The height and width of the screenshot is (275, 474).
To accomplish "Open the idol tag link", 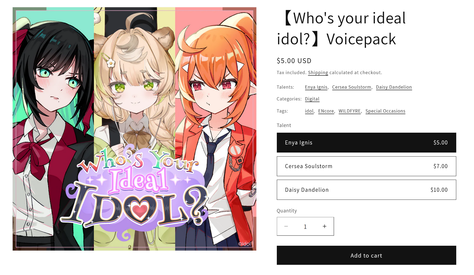I will 309,111.
